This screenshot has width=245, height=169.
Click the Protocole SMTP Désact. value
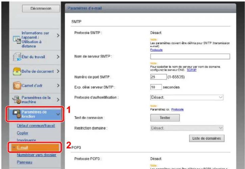click(x=156, y=33)
